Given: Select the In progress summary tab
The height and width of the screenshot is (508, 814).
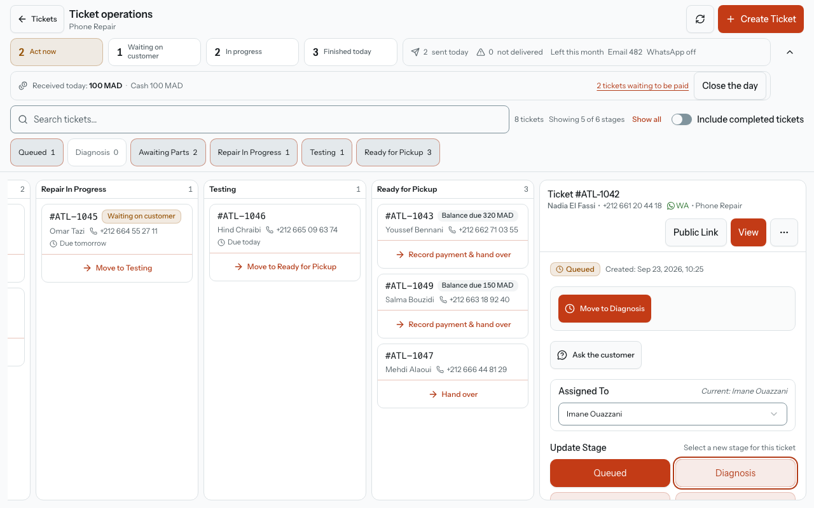Looking at the screenshot, I should [252, 52].
